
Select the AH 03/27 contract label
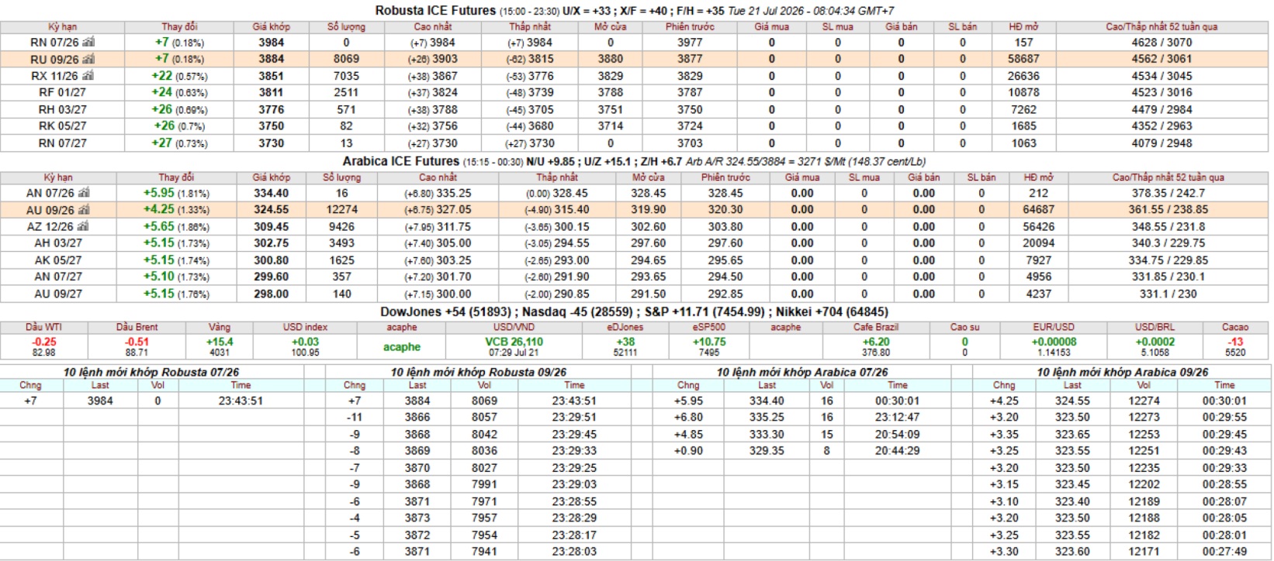click(x=58, y=243)
